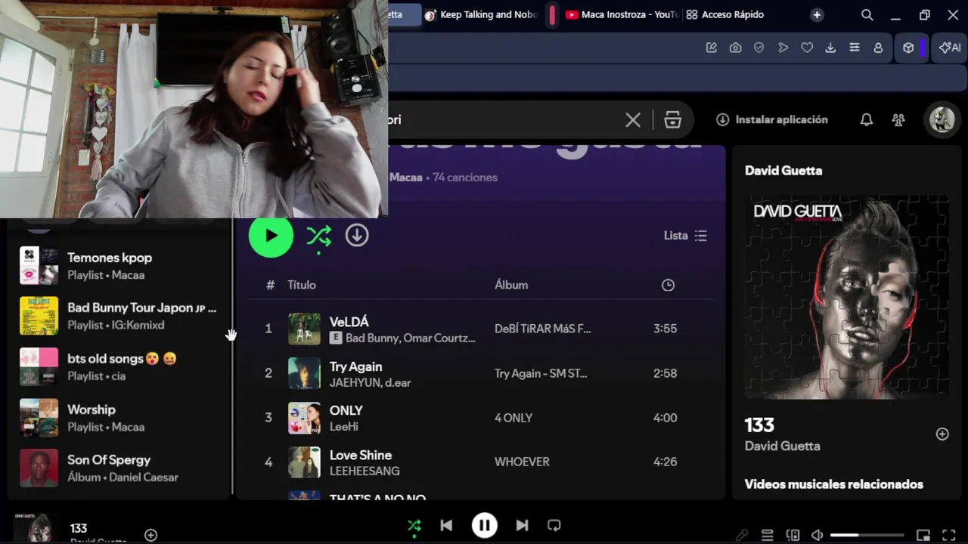The width and height of the screenshot is (968, 544).
Task: Toggle repeat mode in the player bar
Action: pyautogui.click(x=554, y=525)
